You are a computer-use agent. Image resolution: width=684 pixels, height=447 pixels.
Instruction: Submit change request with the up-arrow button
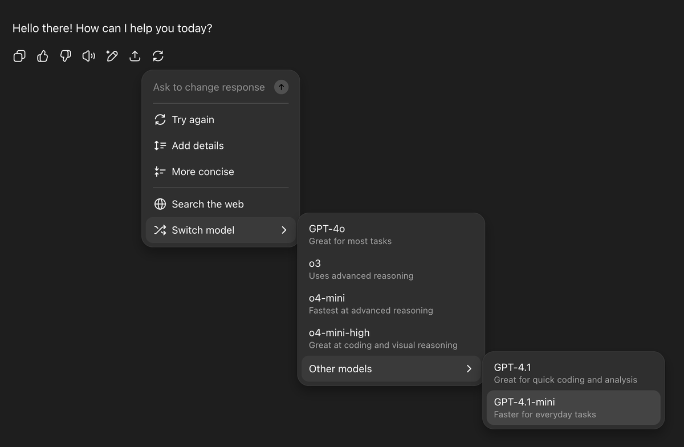pos(281,87)
